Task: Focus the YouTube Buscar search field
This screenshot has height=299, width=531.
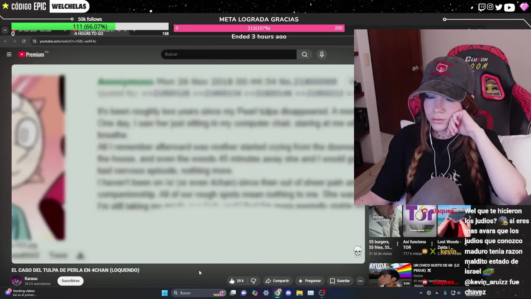Action: click(x=229, y=54)
